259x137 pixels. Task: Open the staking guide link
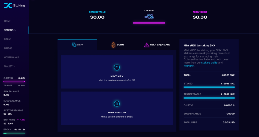coord(209,63)
